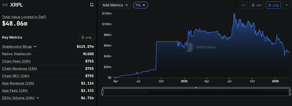
Task: Click the Chain REV (24h) label
Action: [16, 76]
